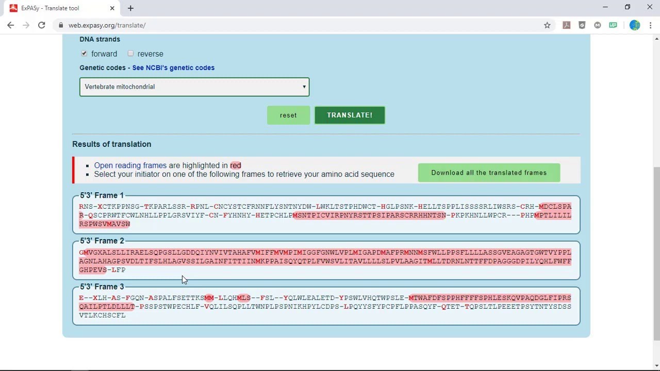Open the PDF extension icon
This screenshot has height=371, width=660.
(567, 25)
